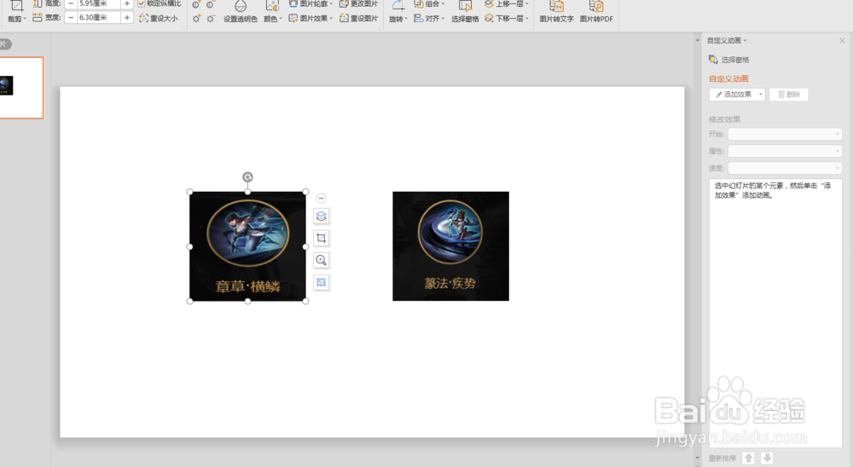Click 下移一层 send backward
Image resolution: width=853 pixels, height=467 pixels.
(x=506, y=19)
